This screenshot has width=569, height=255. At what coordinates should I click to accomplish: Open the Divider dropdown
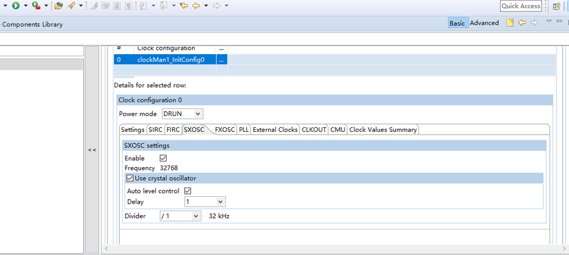point(180,216)
